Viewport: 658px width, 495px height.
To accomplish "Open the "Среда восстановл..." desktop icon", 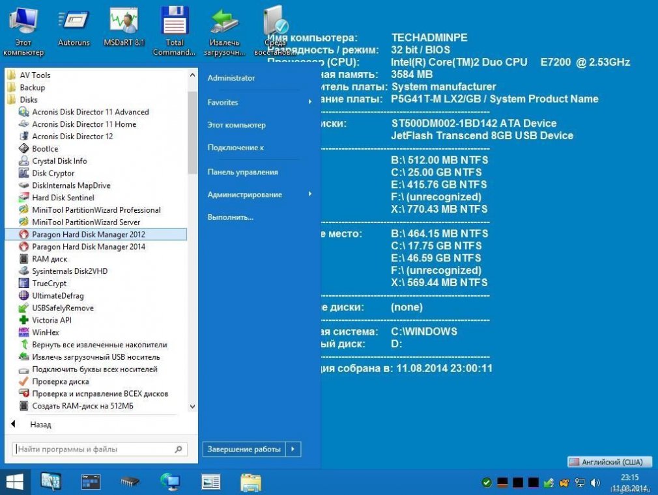I will [x=276, y=32].
